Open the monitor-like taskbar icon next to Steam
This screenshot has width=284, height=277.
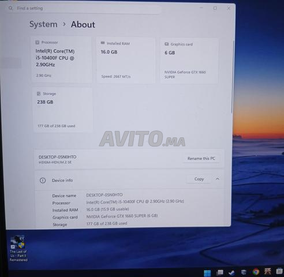tap(244, 272)
